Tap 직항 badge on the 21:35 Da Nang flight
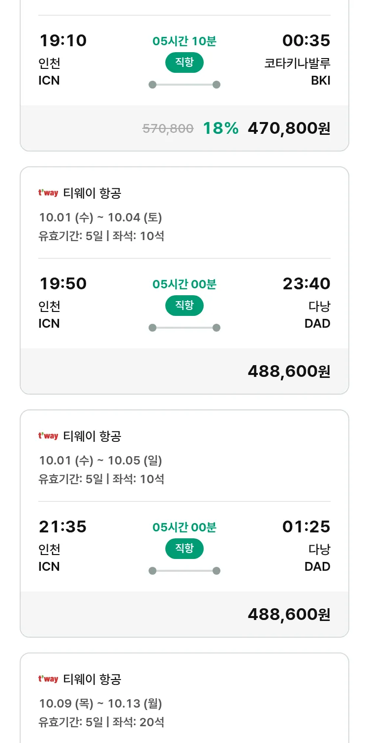This screenshot has width=369, height=743. (184, 549)
